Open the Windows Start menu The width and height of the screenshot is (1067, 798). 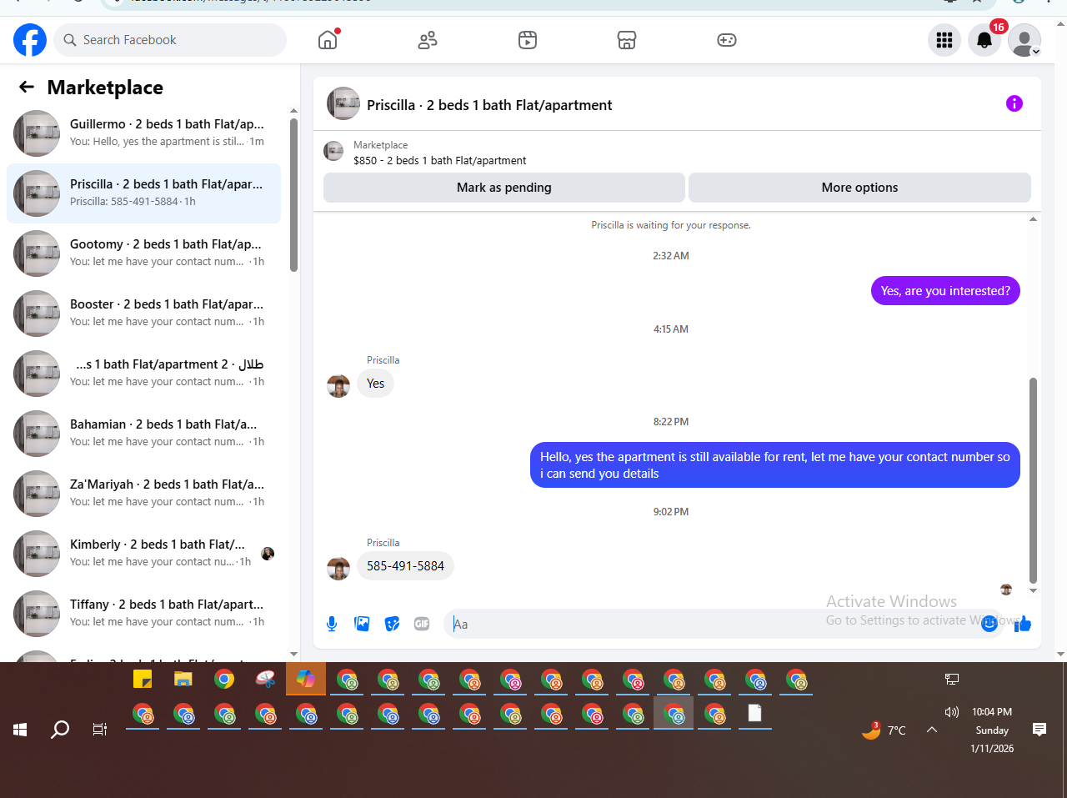20,730
